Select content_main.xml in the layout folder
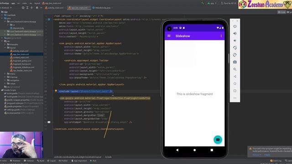Image resolution: width=292 pixels, height=164 pixels. 19,57
